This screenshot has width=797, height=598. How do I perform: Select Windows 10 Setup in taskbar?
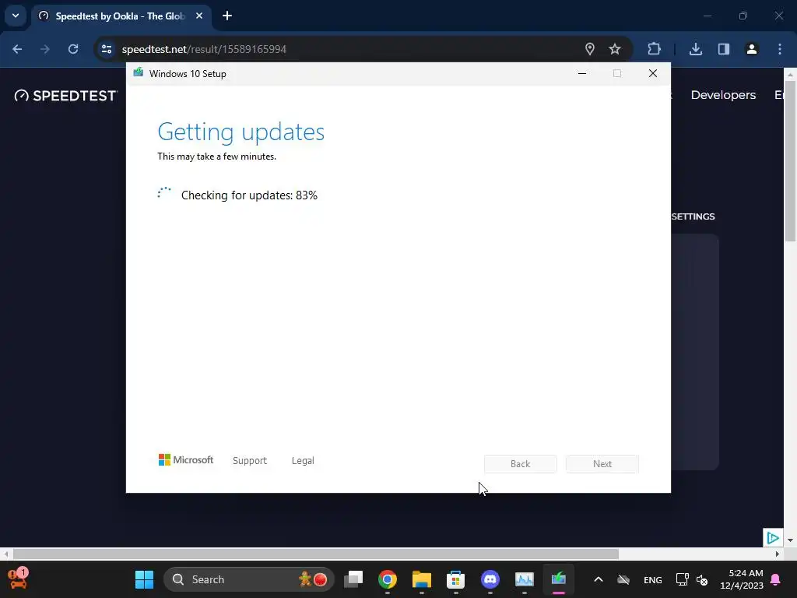pos(558,579)
